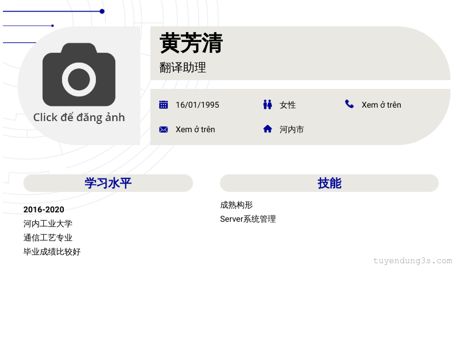
Task: Click the gender value 女性
Action: coord(288,105)
